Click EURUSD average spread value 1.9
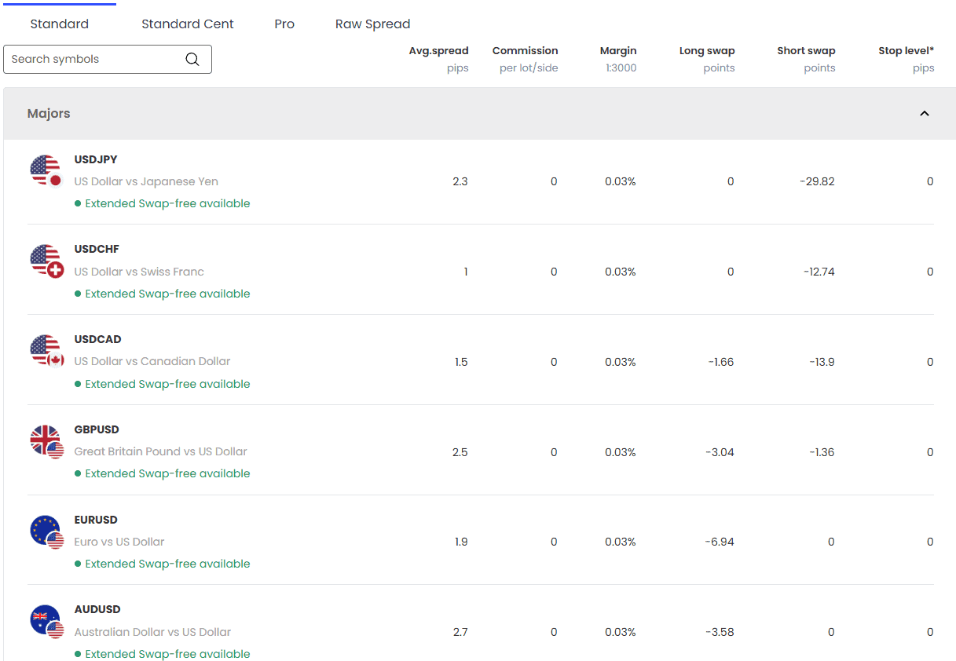 (x=461, y=542)
